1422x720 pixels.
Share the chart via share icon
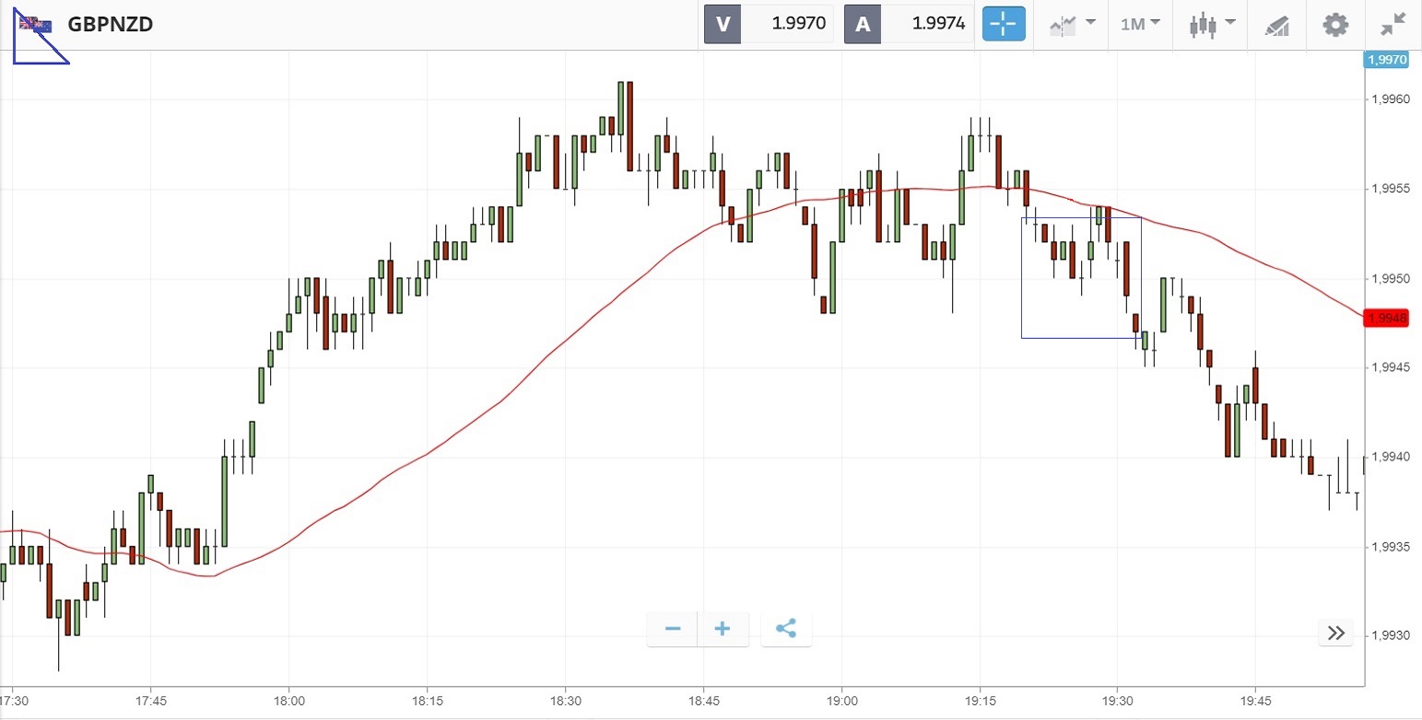coord(786,629)
